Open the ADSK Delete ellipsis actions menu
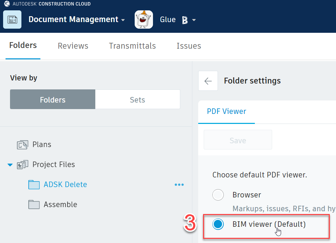 (x=179, y=185)
